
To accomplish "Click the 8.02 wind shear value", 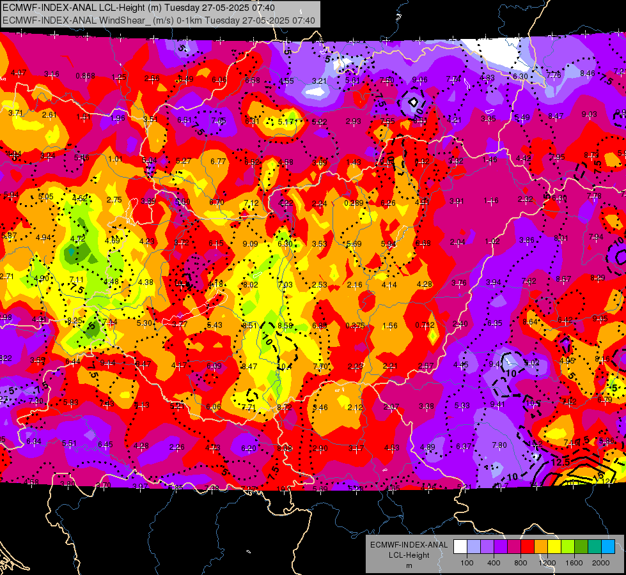I will point(250,284).
